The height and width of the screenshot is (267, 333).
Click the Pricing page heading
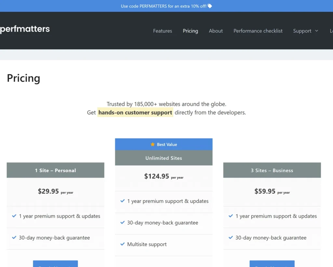(x=23, y=78)
